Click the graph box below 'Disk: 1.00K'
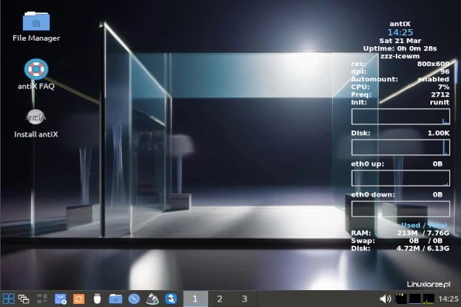The height and width of the screenshot is (307, 461). (x=400, y=147)
